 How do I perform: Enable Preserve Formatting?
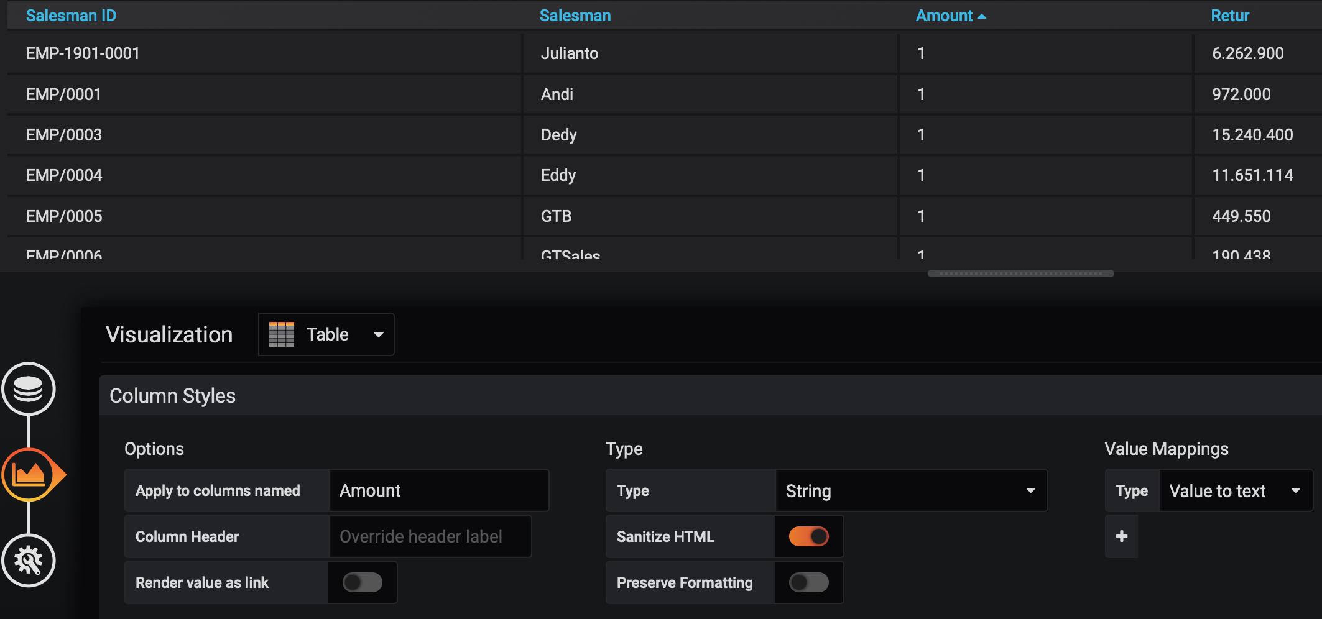click(x=808, y=582)
